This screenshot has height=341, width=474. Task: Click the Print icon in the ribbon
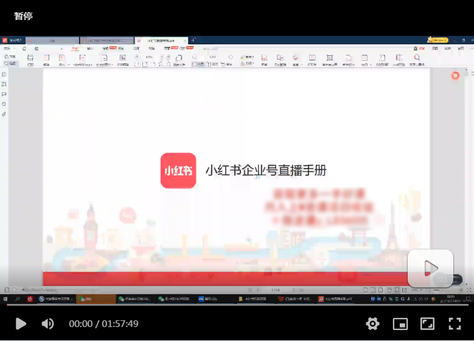pyautogui.click(x=30, y=60)
